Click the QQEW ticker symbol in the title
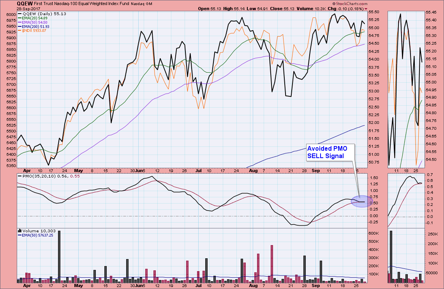Screen dimensions: 444x289 click(25, 3)
